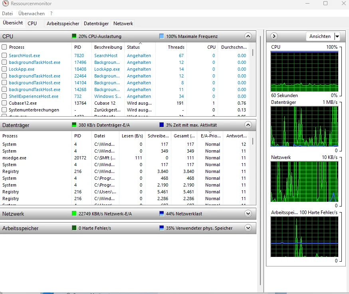Click the main pane vertical scrollbar
The height and width of the screenshot is (294, 349).
coord(260,160)
